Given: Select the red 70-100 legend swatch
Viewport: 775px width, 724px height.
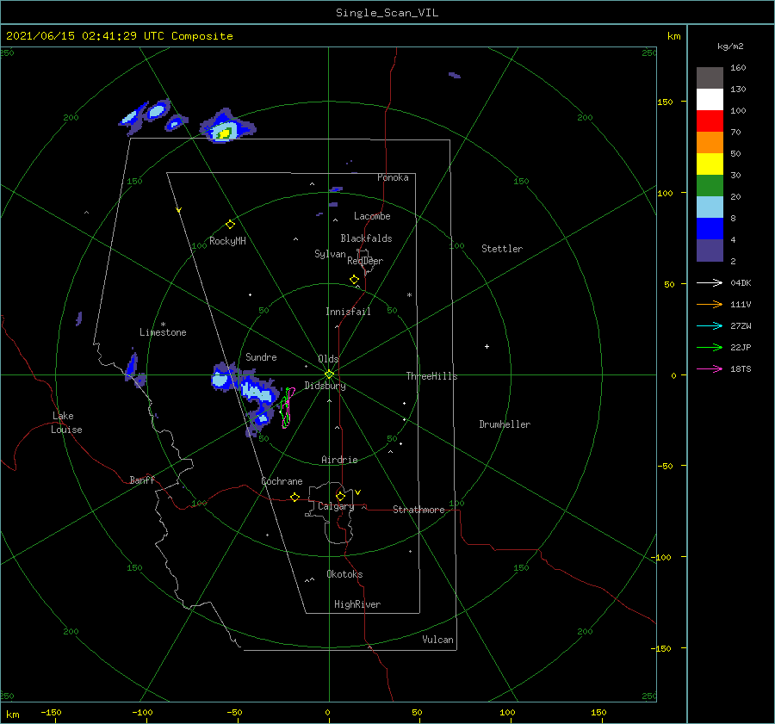Looking at the screenshot, I should [710, 121].
